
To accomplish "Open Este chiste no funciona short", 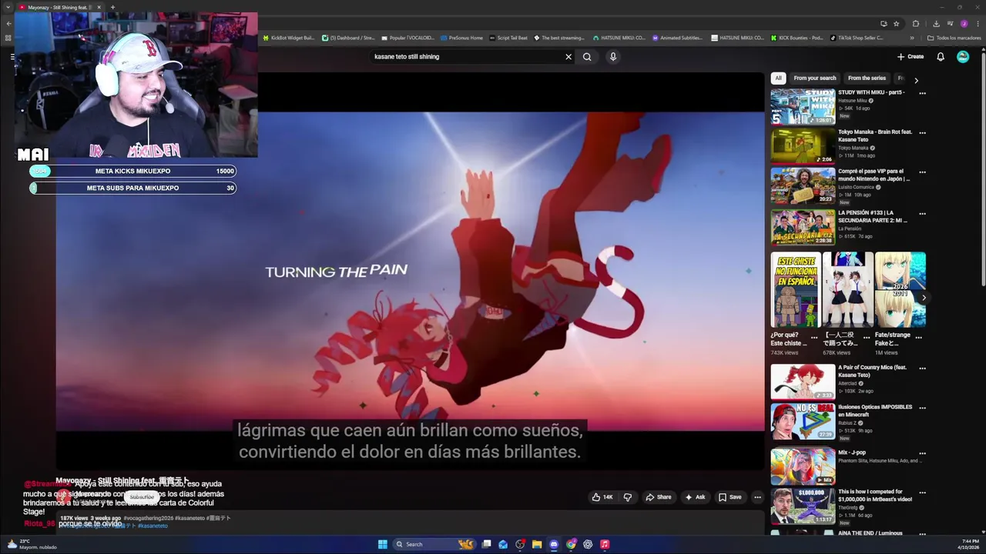I will pyautogui.click(x=796, y=289).
